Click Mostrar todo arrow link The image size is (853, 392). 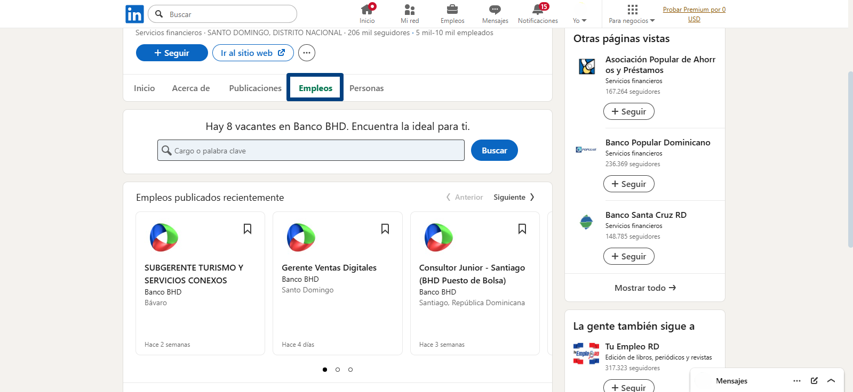[645, 288]
